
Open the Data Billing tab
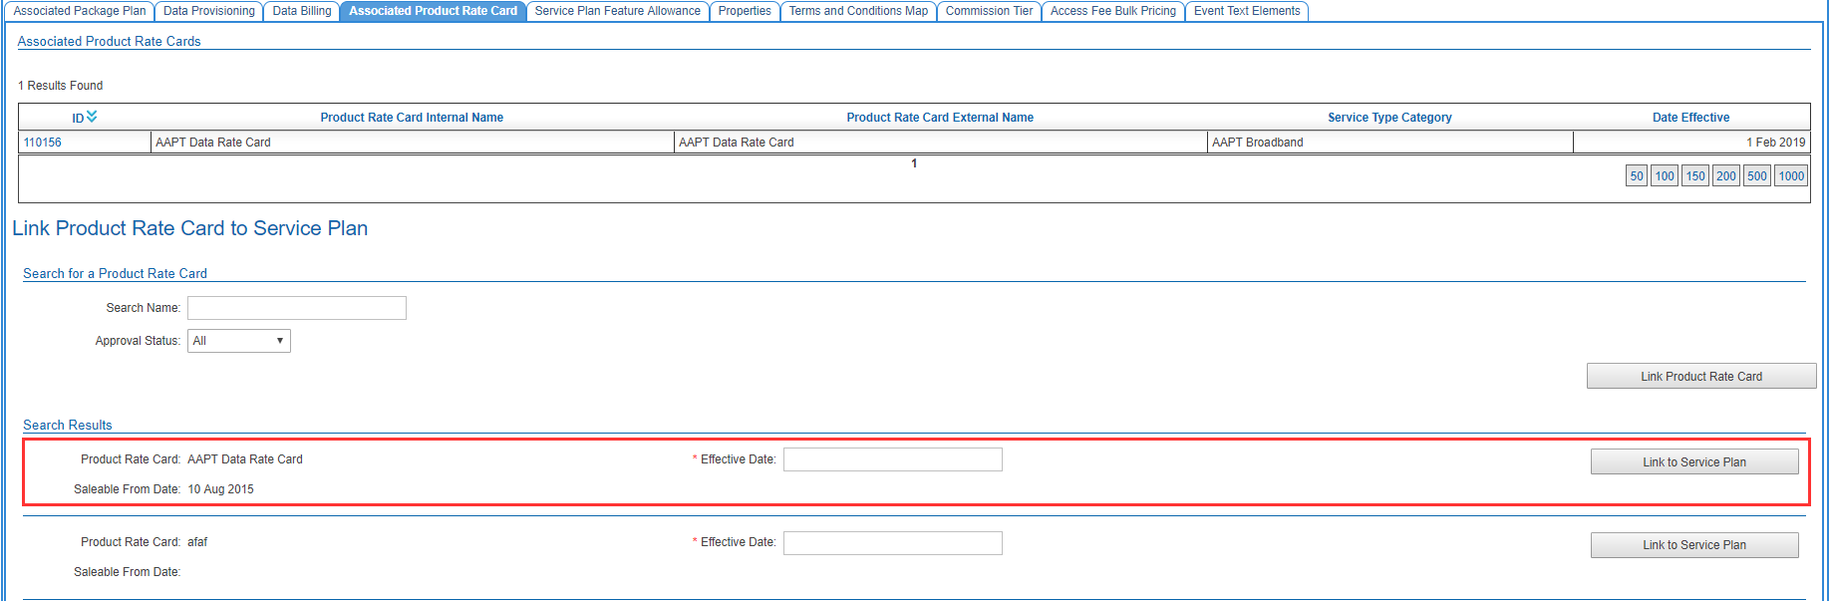click(301, 11)
